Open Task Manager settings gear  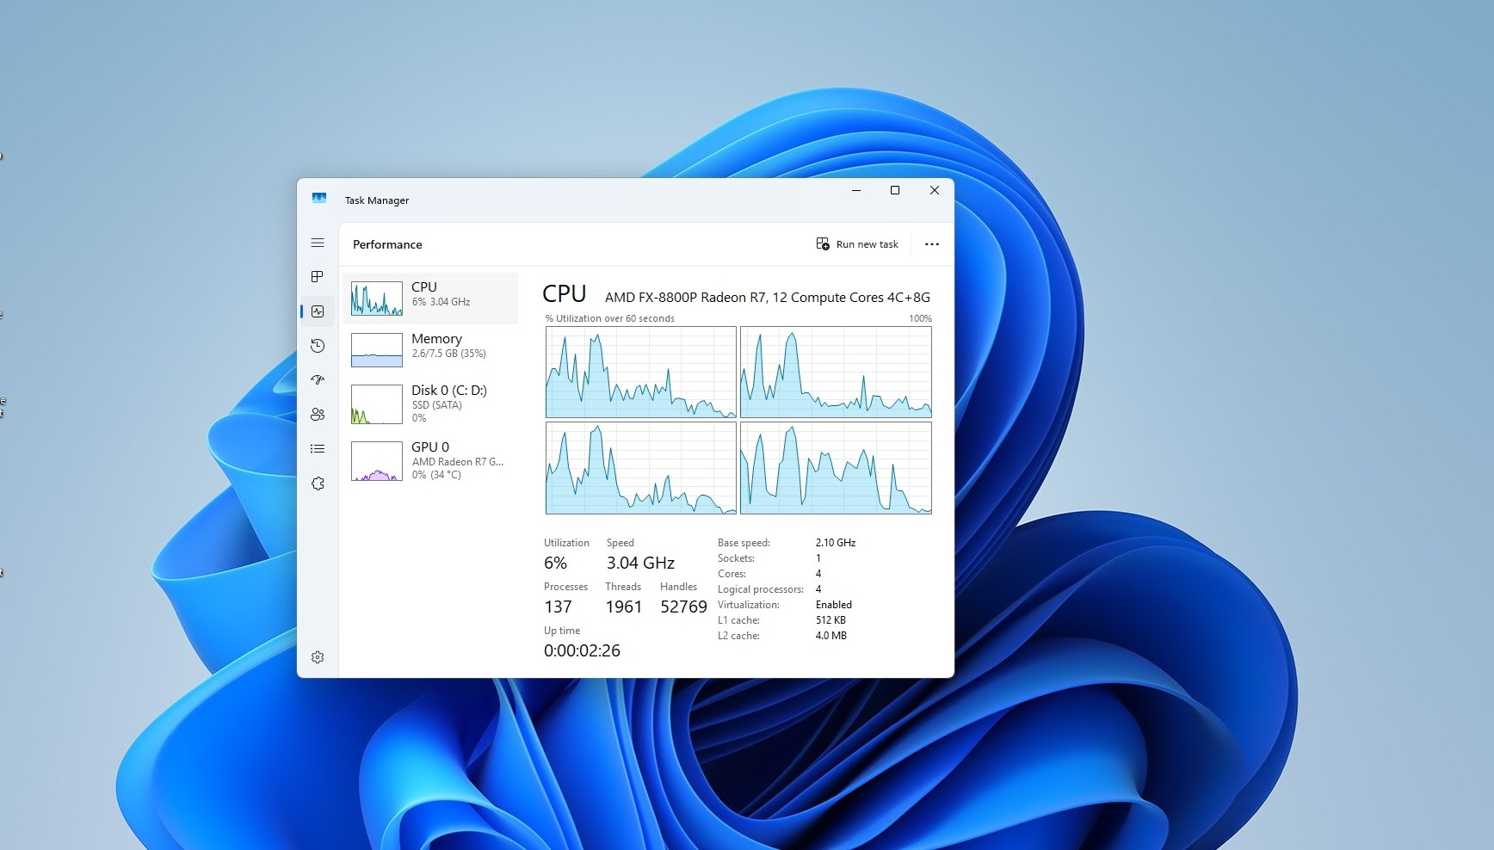(x=318, y=657)
